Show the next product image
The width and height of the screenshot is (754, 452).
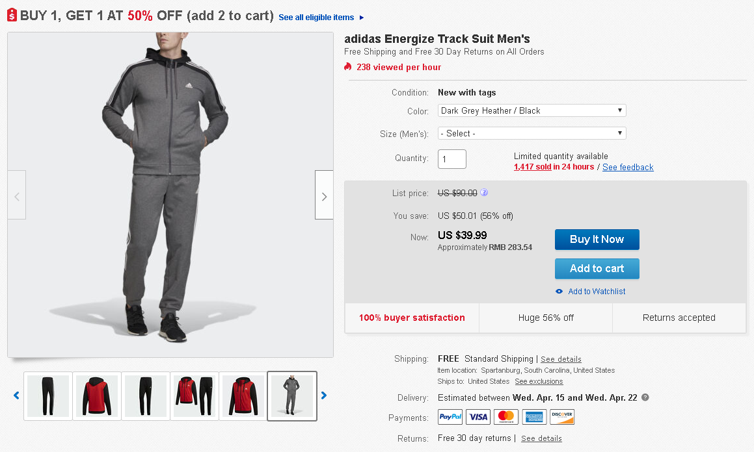(324, 196)
